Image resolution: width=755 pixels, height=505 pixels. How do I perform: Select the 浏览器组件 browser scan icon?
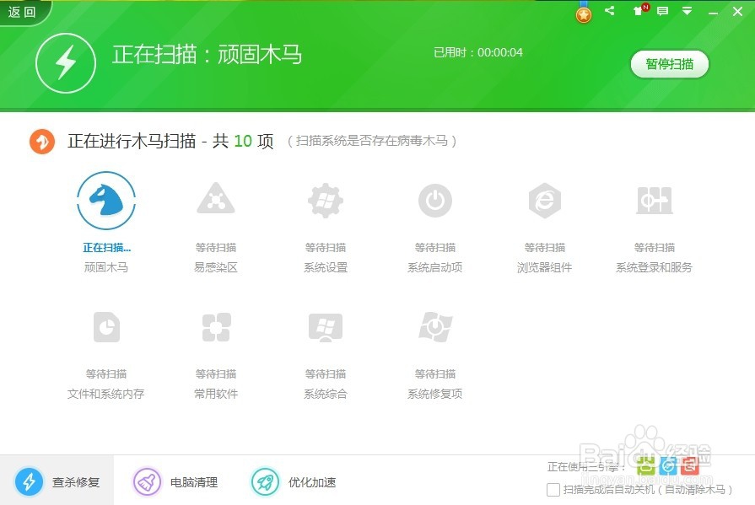tap(544, 199)
